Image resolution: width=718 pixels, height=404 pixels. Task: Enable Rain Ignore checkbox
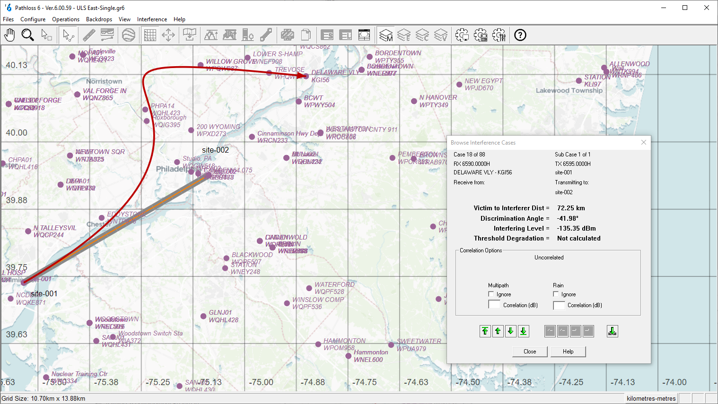pos(556,294)
